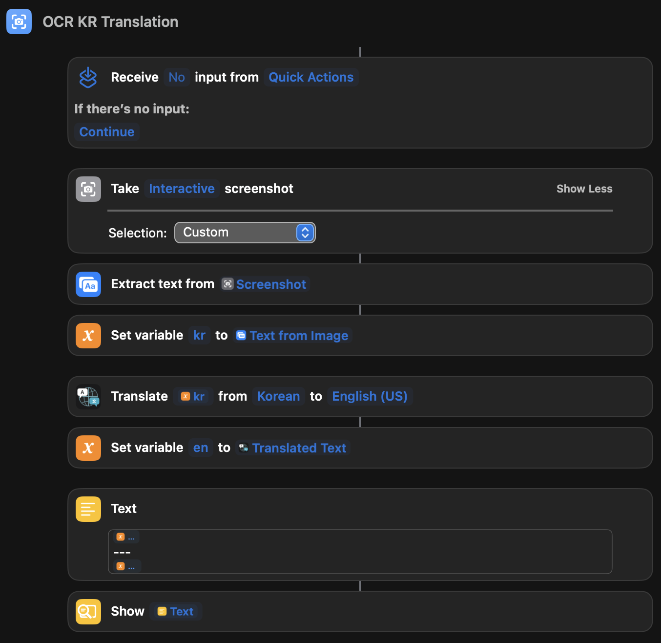Change the Interactive screenshot type option
The width and height of the screenshot is (661, 643).
pos(182,189)
